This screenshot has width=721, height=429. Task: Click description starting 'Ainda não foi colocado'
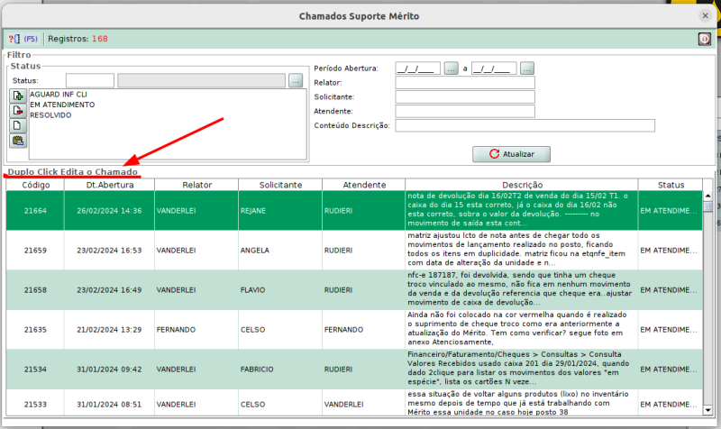pos(522,329)
